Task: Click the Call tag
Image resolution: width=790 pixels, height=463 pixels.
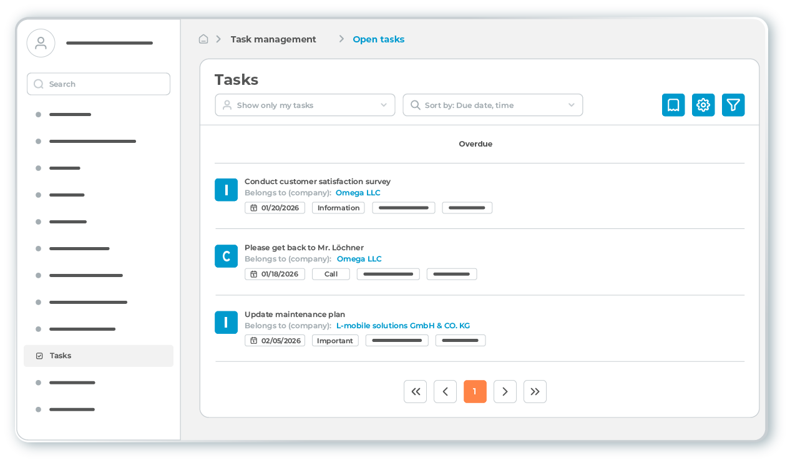Action: coord(331,274)
